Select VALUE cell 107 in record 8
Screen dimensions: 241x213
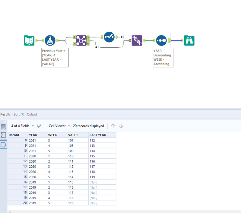(78, 140)
